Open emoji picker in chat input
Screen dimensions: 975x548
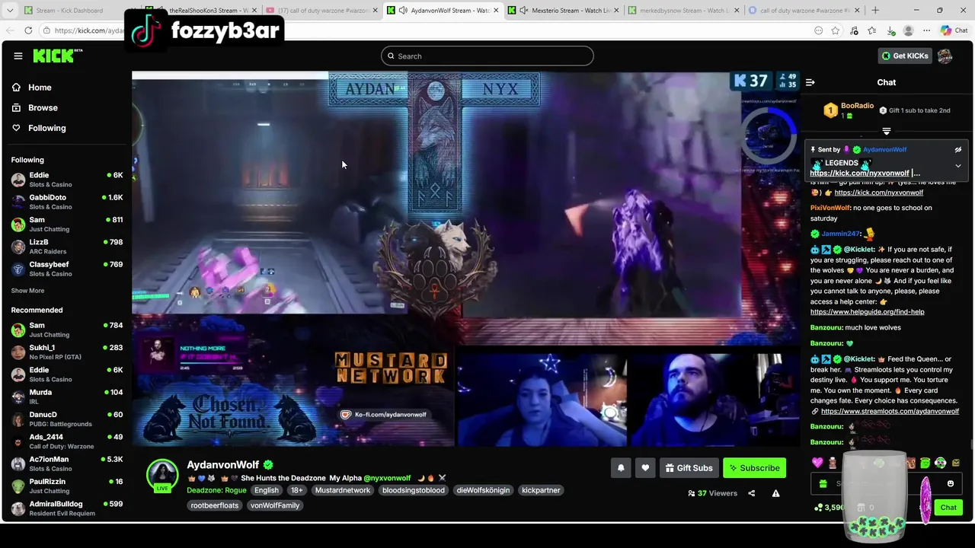click(950, 484)
